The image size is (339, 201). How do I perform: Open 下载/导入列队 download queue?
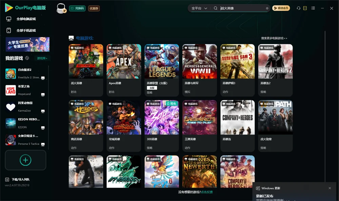click(x=21, y=179)
